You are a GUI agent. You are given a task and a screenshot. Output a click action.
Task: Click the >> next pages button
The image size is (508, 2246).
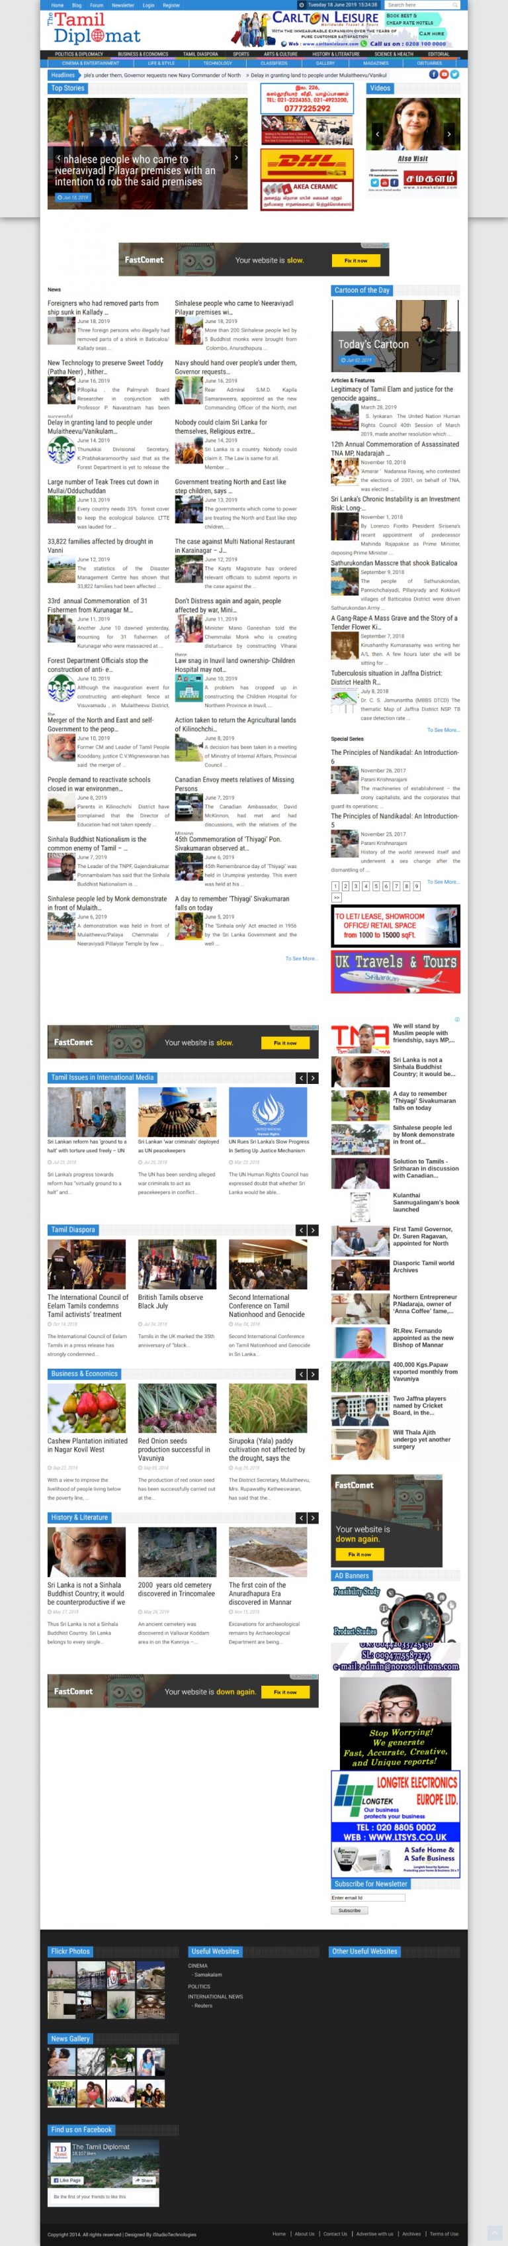pyautogui.click(x=335, y=897)
